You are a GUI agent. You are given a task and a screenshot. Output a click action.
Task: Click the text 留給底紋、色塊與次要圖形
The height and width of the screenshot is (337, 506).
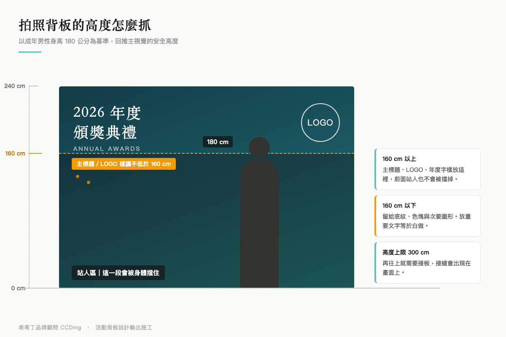[420, 217]
